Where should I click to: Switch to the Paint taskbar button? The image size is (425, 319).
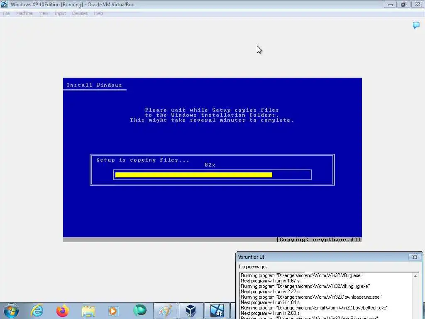[x=166, y=311]
